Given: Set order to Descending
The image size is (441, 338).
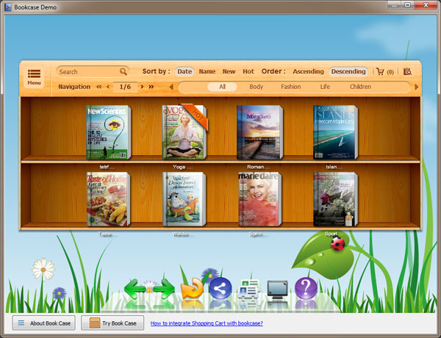Looking at the screenshot, I should [348, 71].
